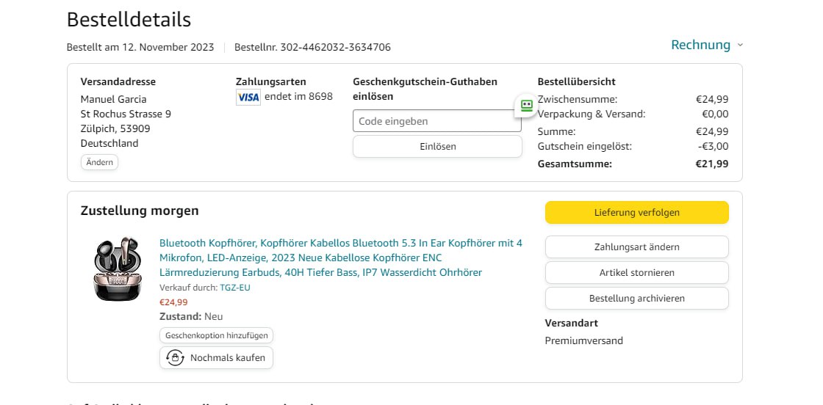This screenshot has height=405, width=823.
Task: Click the red item price €24,99
Action: click(x=173, y=302)
